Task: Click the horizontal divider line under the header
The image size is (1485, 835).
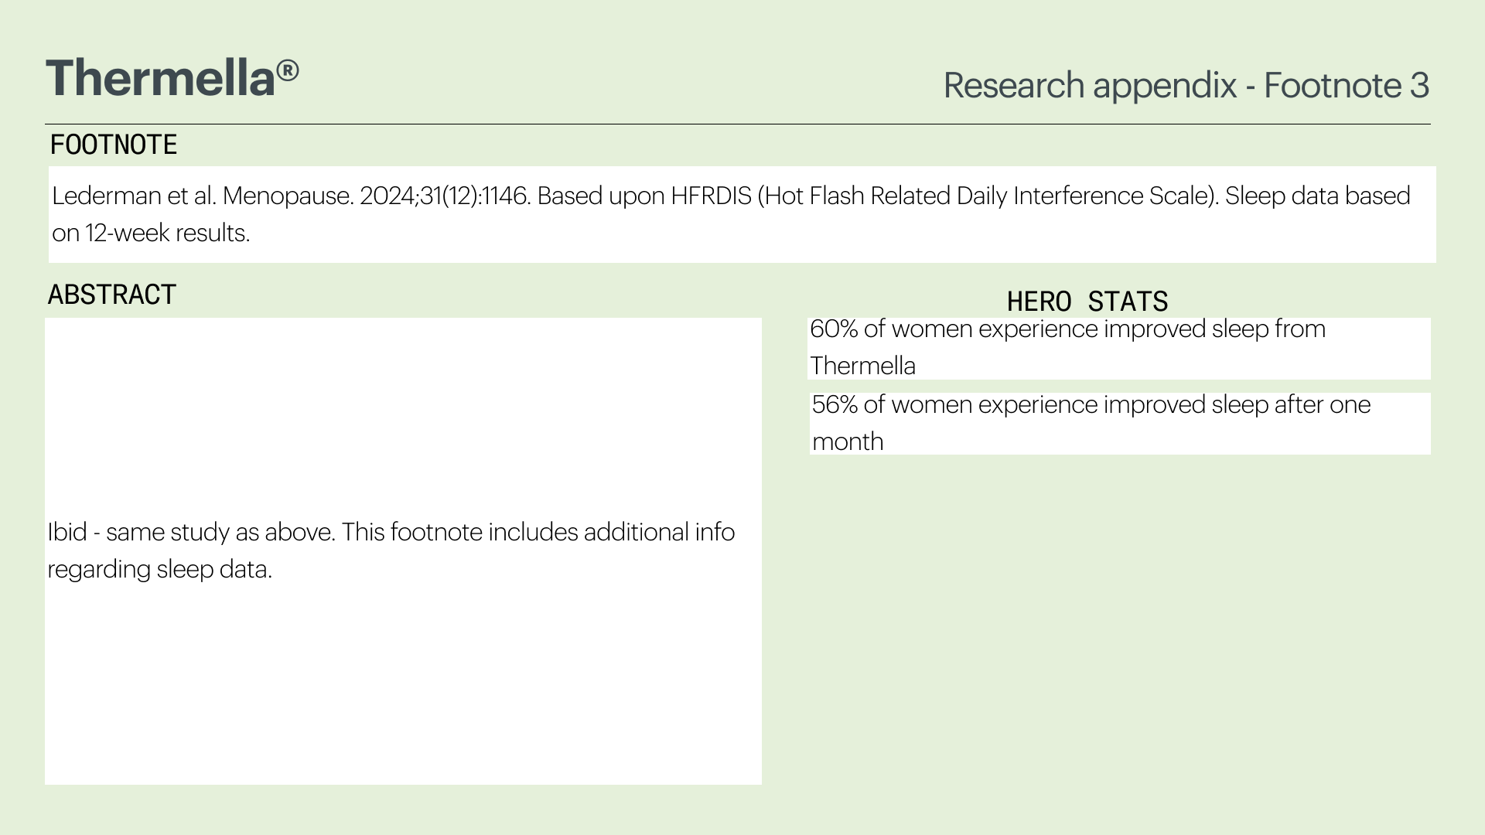Action: (737, 124)
